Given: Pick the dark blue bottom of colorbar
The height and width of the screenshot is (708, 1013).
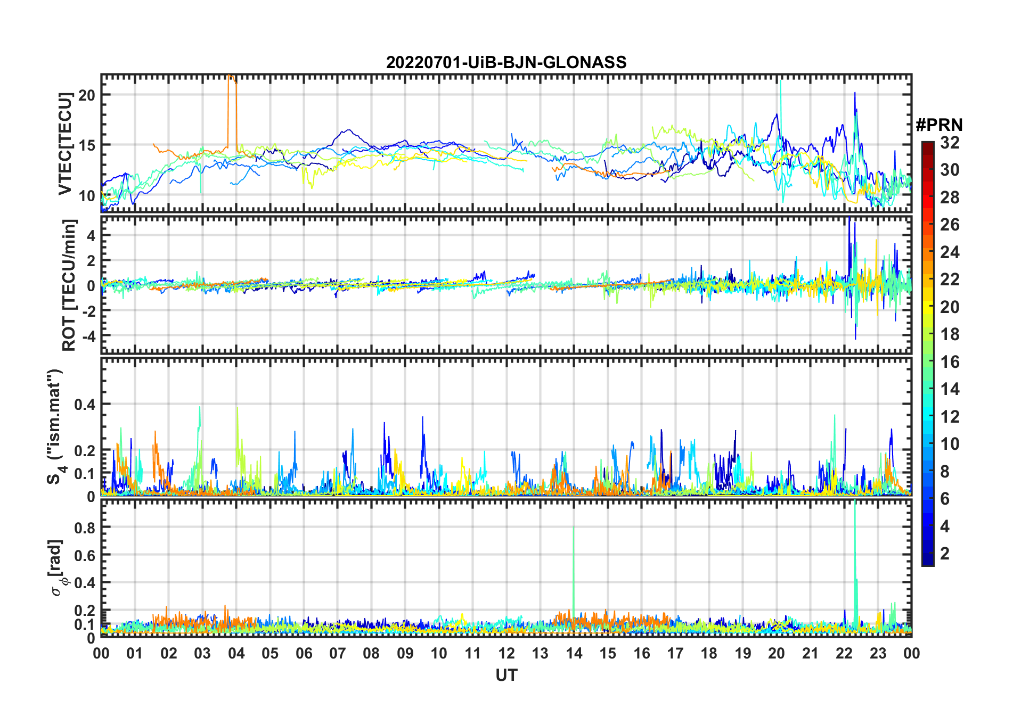Looking at the screenshot, I should (x=928, y=560).
